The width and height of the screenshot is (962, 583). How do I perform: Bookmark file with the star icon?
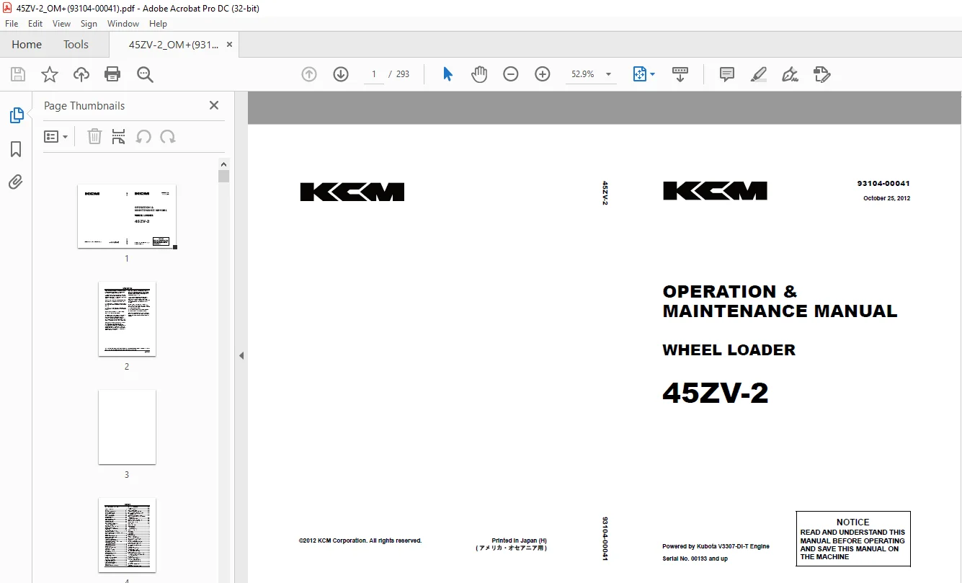[50, 74]
